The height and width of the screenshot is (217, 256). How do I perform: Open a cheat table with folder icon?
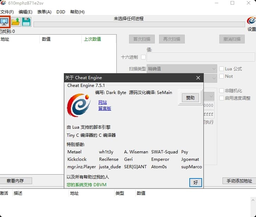coord(16,22)
